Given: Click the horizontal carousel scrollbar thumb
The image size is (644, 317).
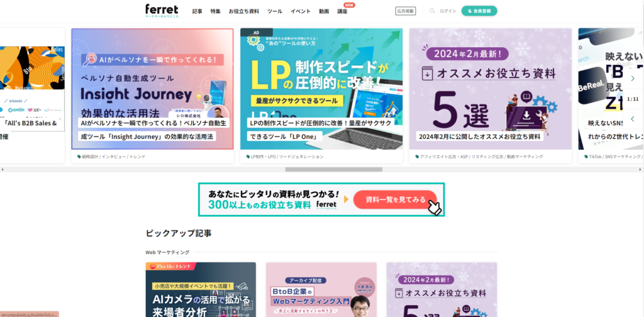Looking at the screenshot, I should (x=334, y=169).
